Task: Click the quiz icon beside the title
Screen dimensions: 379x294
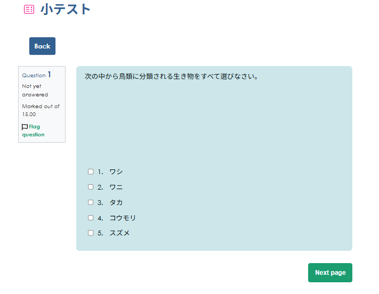Action: (29, 9)
